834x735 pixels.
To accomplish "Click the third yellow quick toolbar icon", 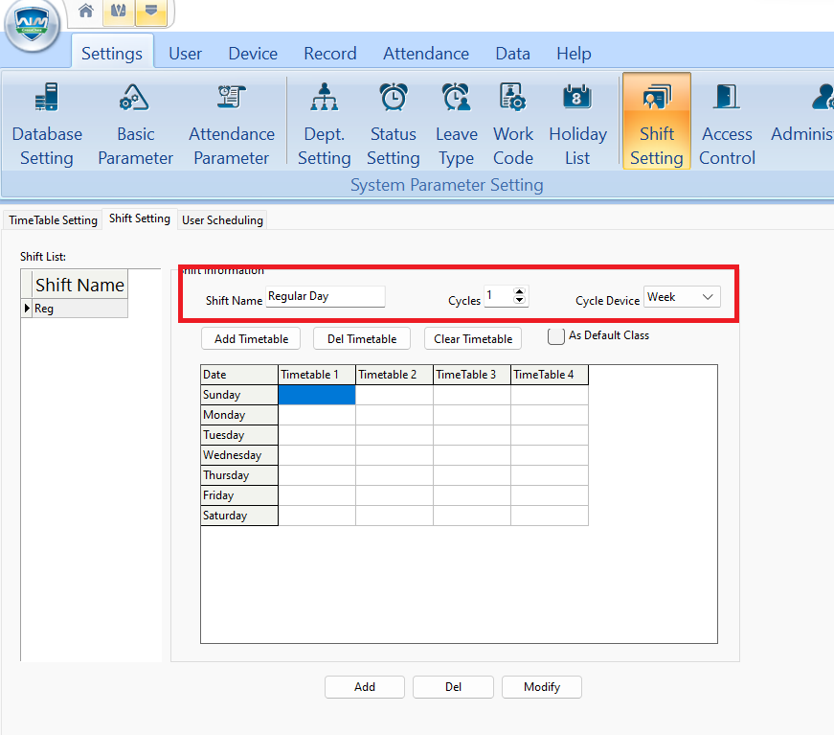I will tap(151, 11).
